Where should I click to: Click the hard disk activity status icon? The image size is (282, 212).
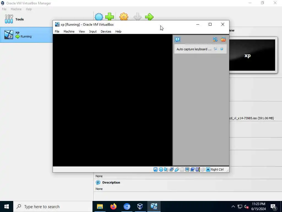pos(155,169)
